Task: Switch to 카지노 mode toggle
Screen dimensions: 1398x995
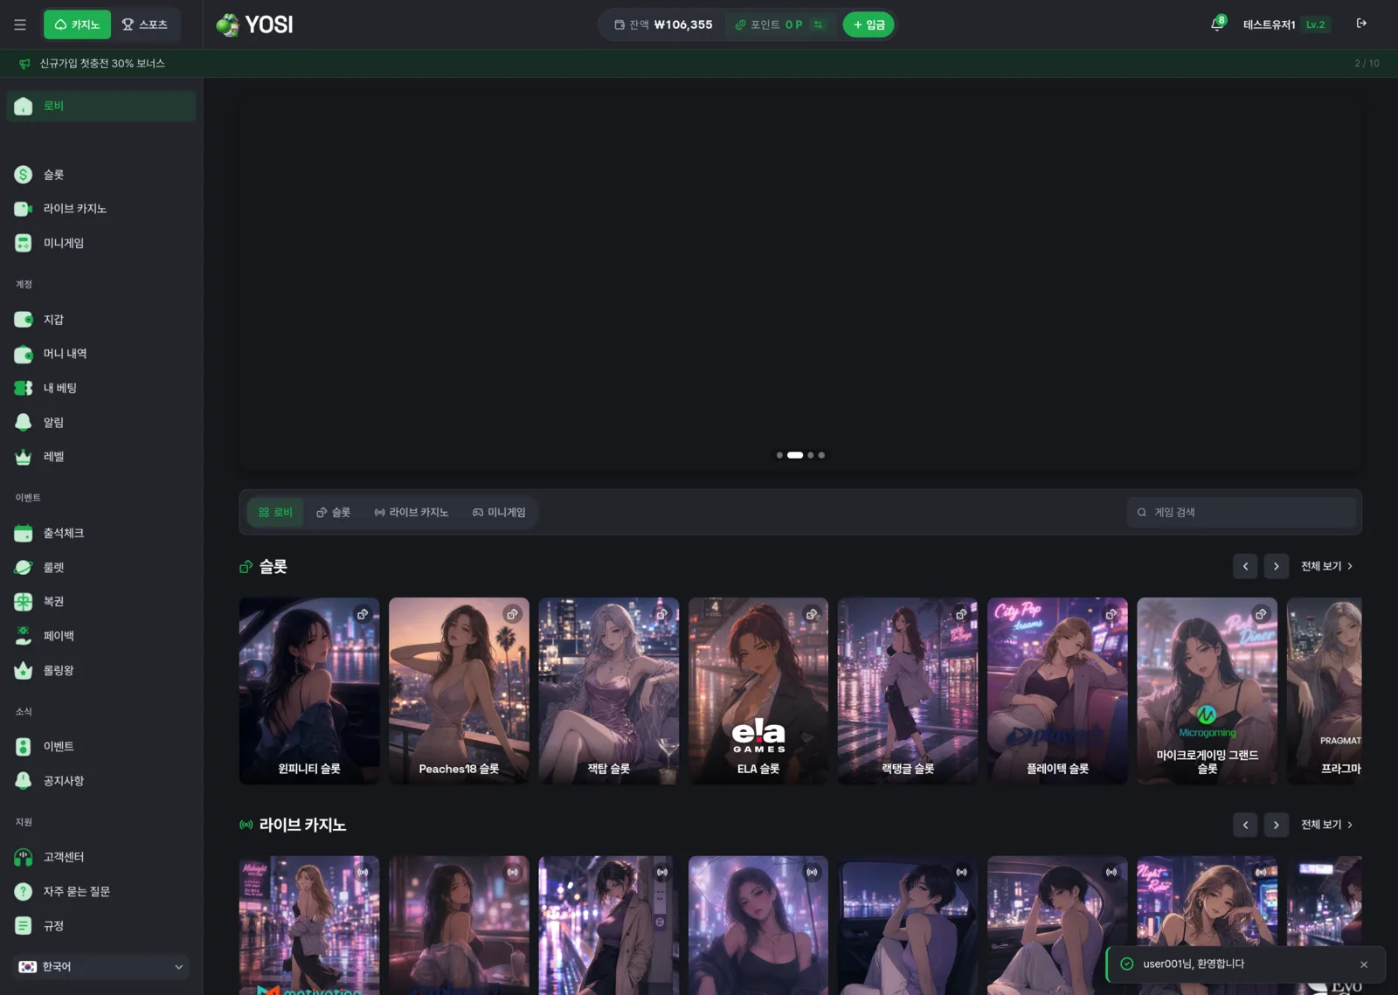Action: [x=77, y=24]
